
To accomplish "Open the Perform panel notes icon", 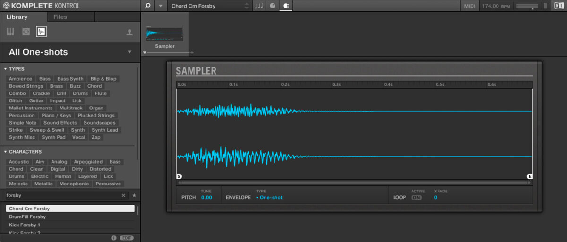I will tap(259, 6).
